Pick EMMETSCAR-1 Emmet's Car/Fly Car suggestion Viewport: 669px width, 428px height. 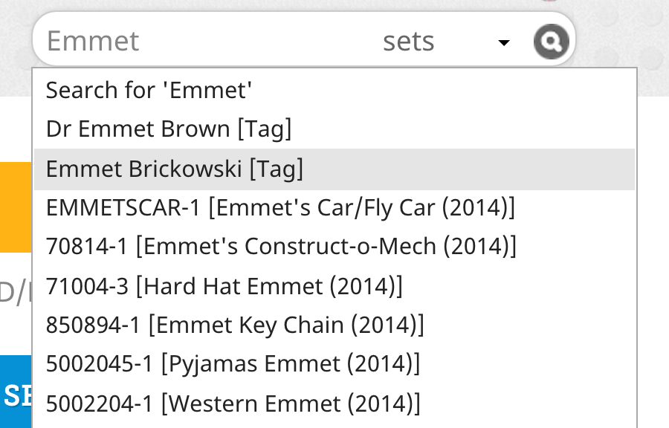334,208
